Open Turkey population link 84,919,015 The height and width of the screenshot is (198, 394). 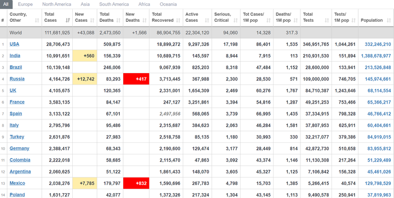(x=379, y=137)
